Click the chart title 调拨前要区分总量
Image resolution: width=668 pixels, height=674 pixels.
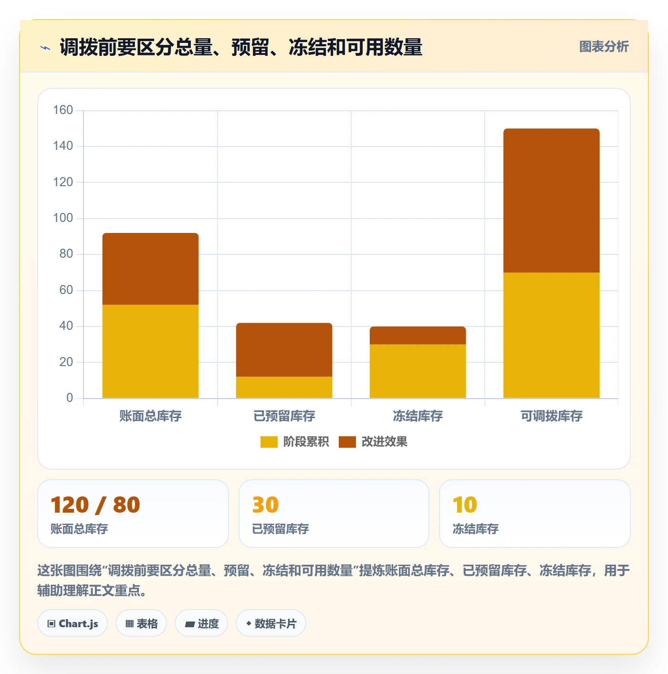(241, 47)
